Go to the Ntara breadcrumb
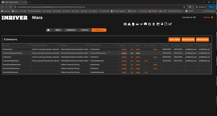 (x=58, y=30)
